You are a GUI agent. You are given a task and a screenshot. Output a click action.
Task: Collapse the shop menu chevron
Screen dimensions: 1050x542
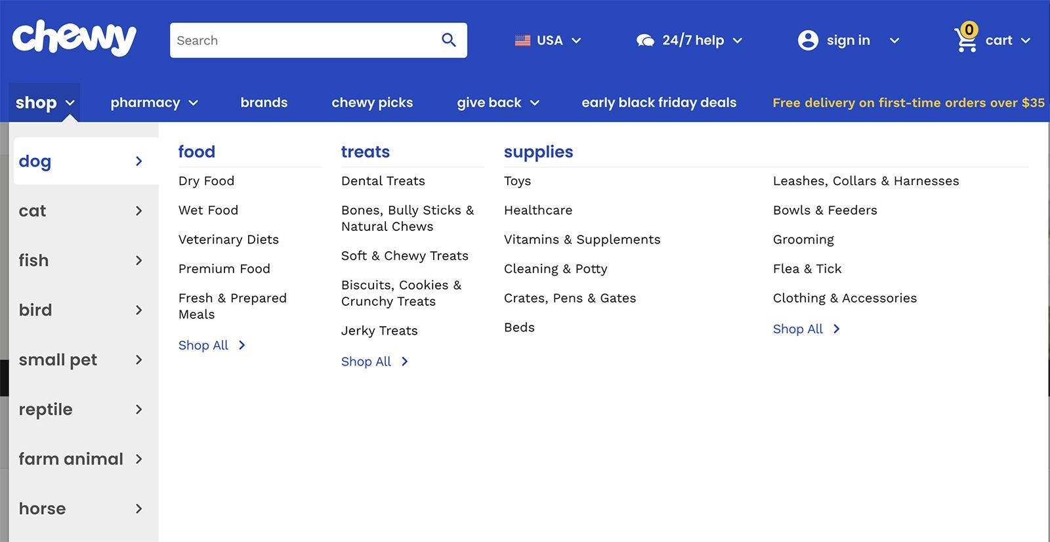click(70, 103)
